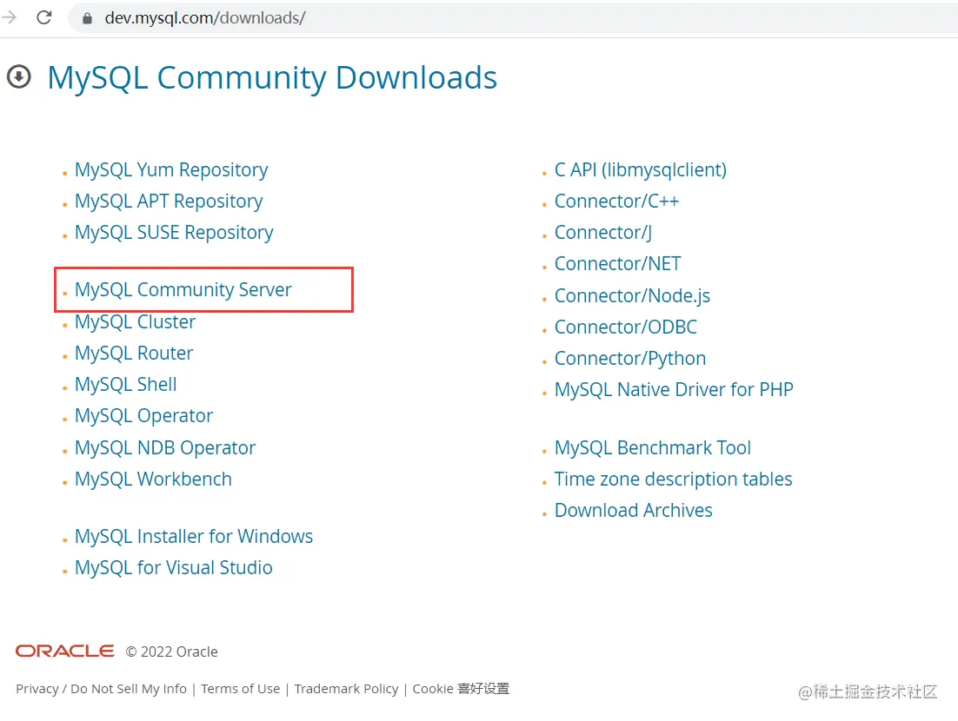The height and width of the screenshot is (721, 958).
Task: Open Privacy / Do Not Sell My Info link
Action: tap(102, 689)
